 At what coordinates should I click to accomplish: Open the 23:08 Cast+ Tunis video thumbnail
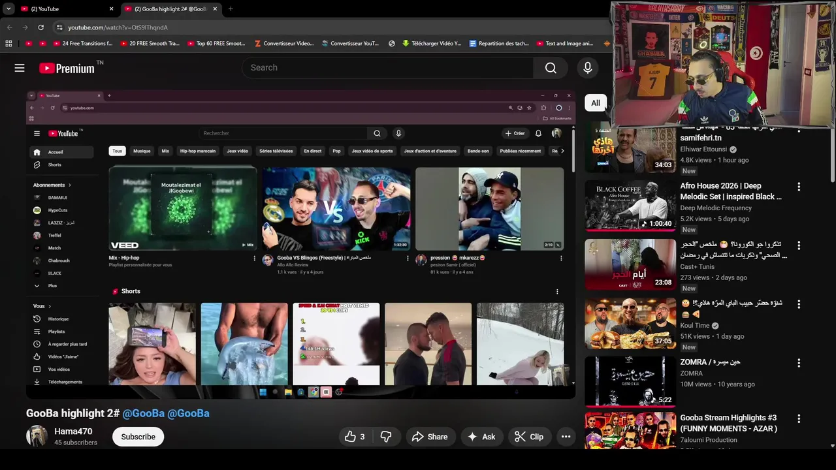point(630,264)
